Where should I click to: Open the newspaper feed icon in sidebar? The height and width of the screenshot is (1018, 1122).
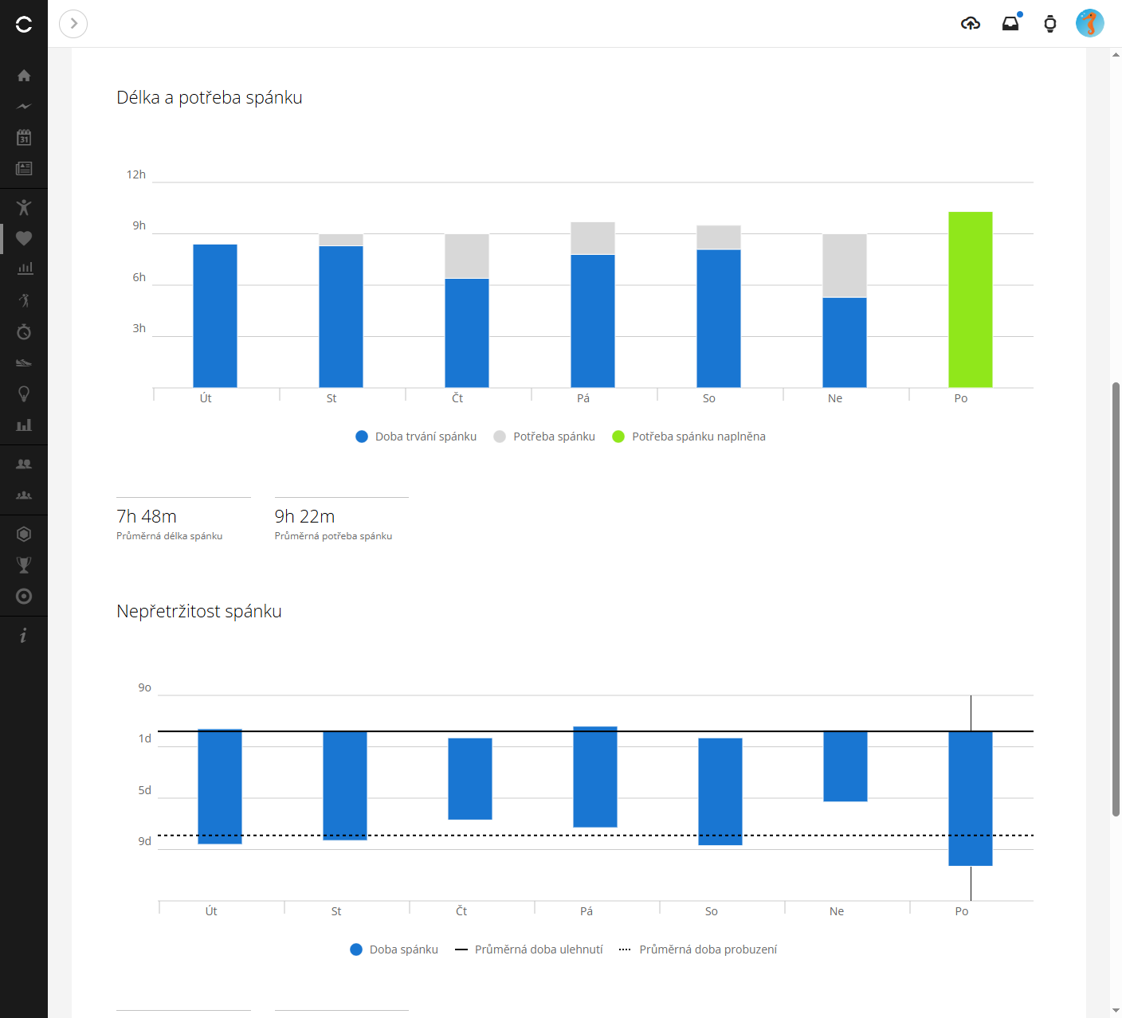(x=24, y=169)
